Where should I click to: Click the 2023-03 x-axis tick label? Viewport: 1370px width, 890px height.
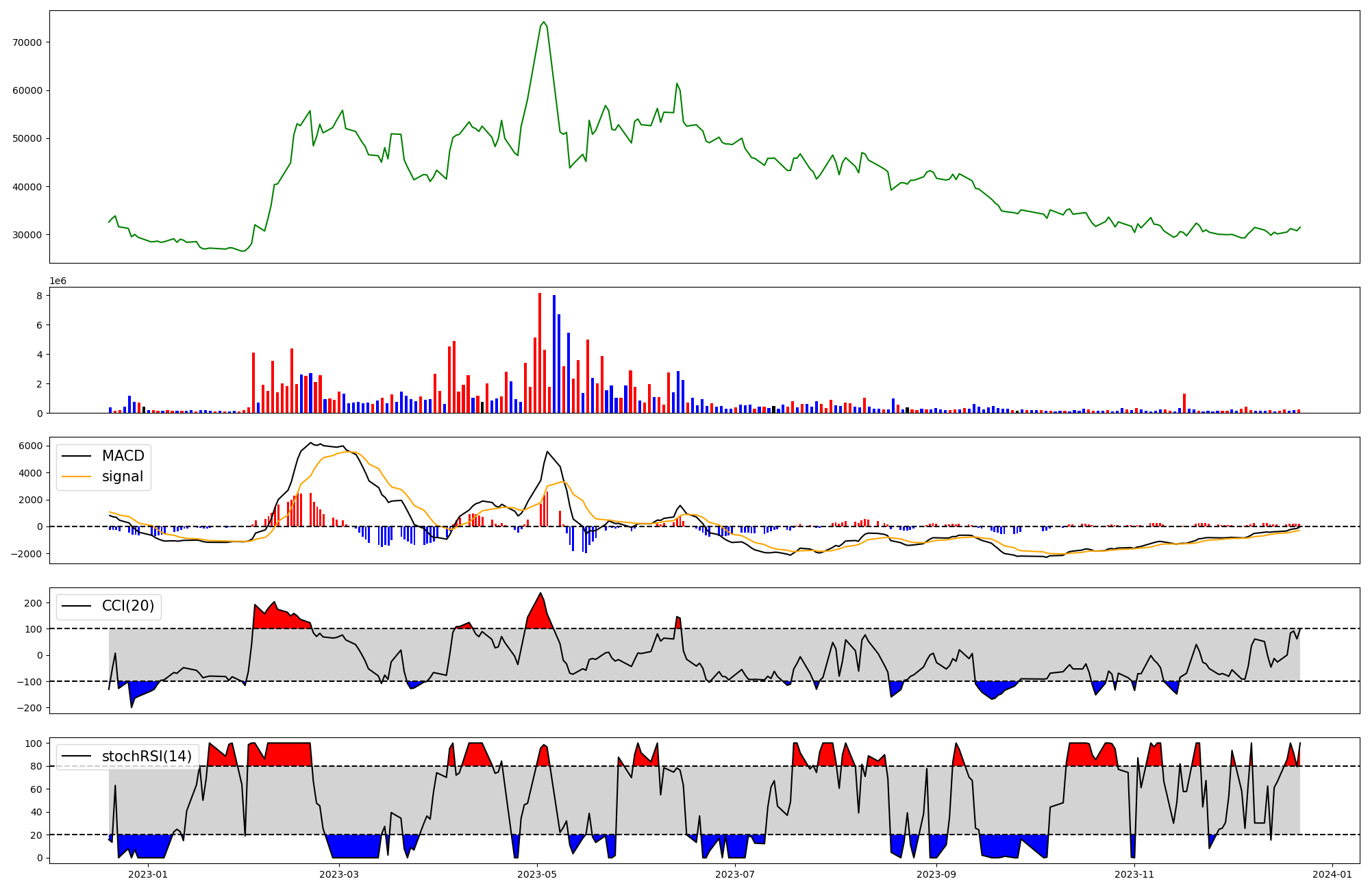(339, 874)
